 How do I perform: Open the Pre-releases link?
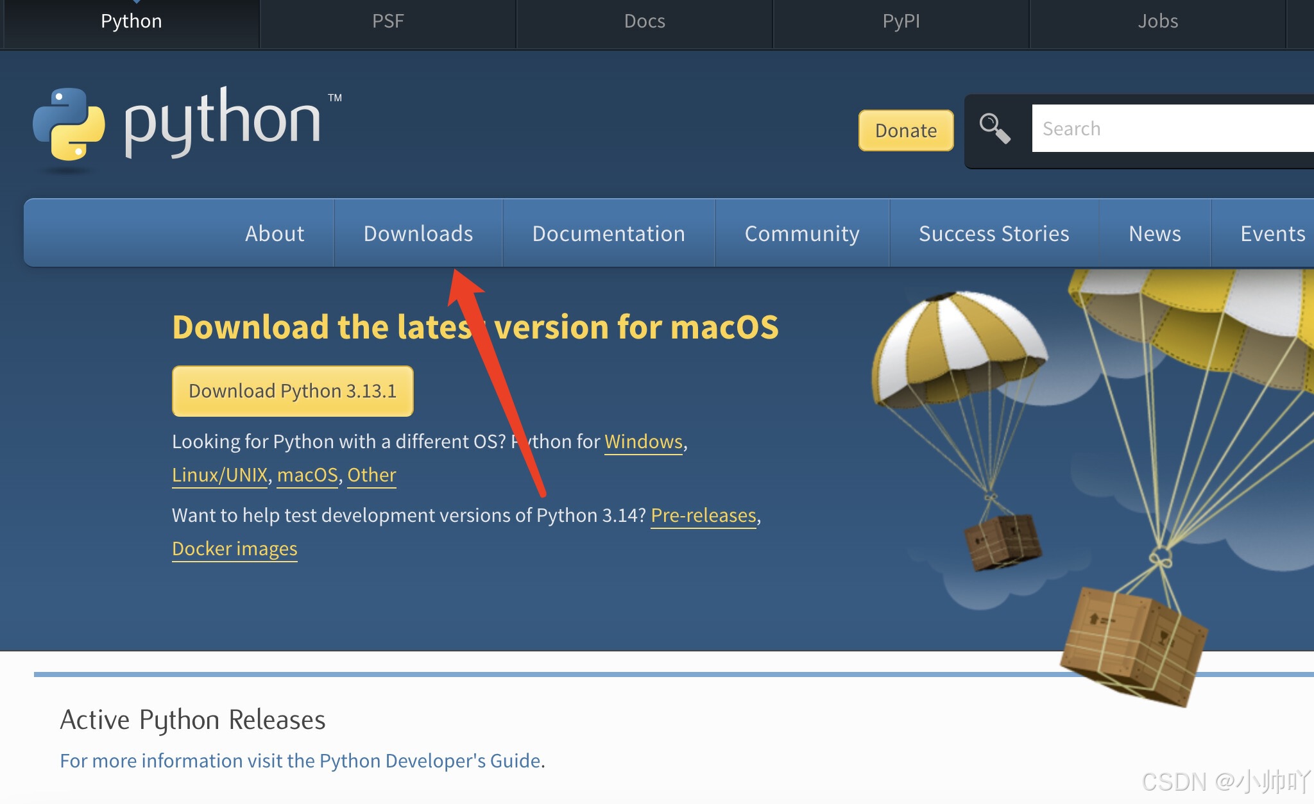[x=703, y=515]
